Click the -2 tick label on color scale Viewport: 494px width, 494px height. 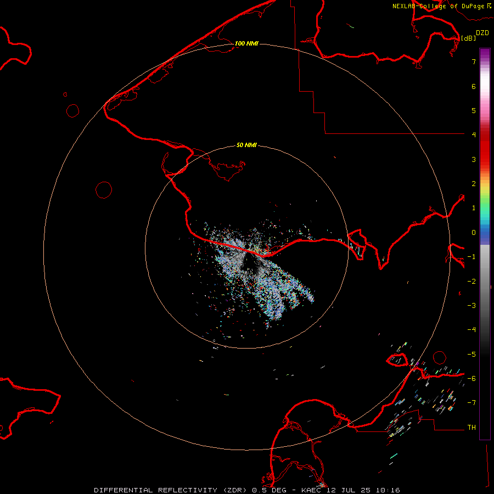[471, 282]
